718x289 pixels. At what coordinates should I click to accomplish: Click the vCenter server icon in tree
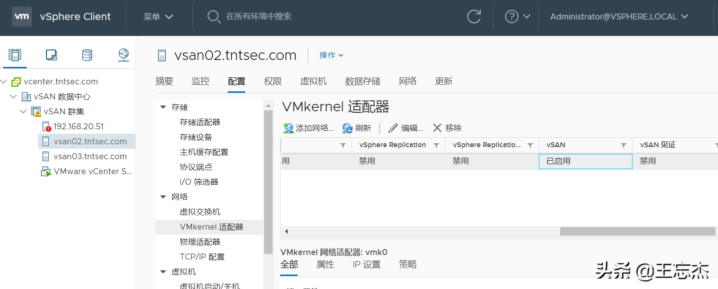click(16, 81)
